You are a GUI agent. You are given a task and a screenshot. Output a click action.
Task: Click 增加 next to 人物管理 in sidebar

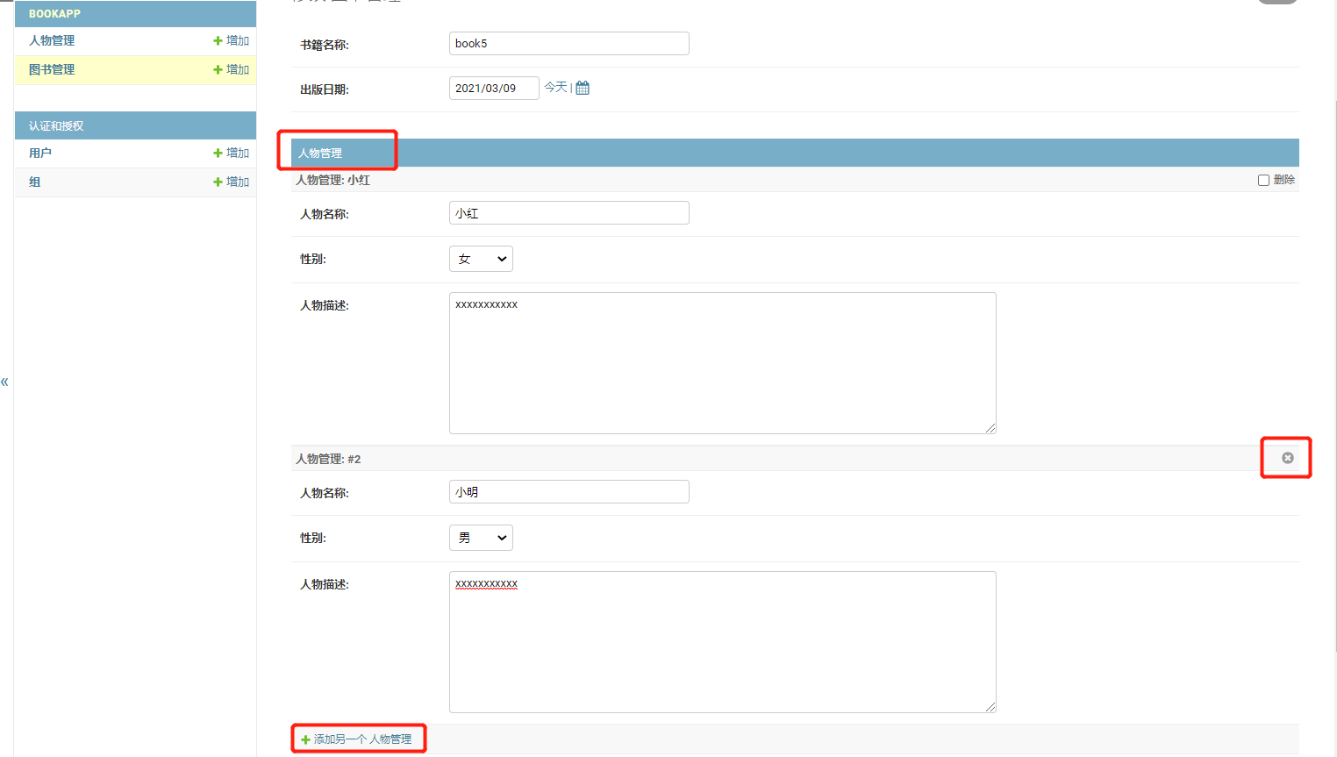pos(232,40)
